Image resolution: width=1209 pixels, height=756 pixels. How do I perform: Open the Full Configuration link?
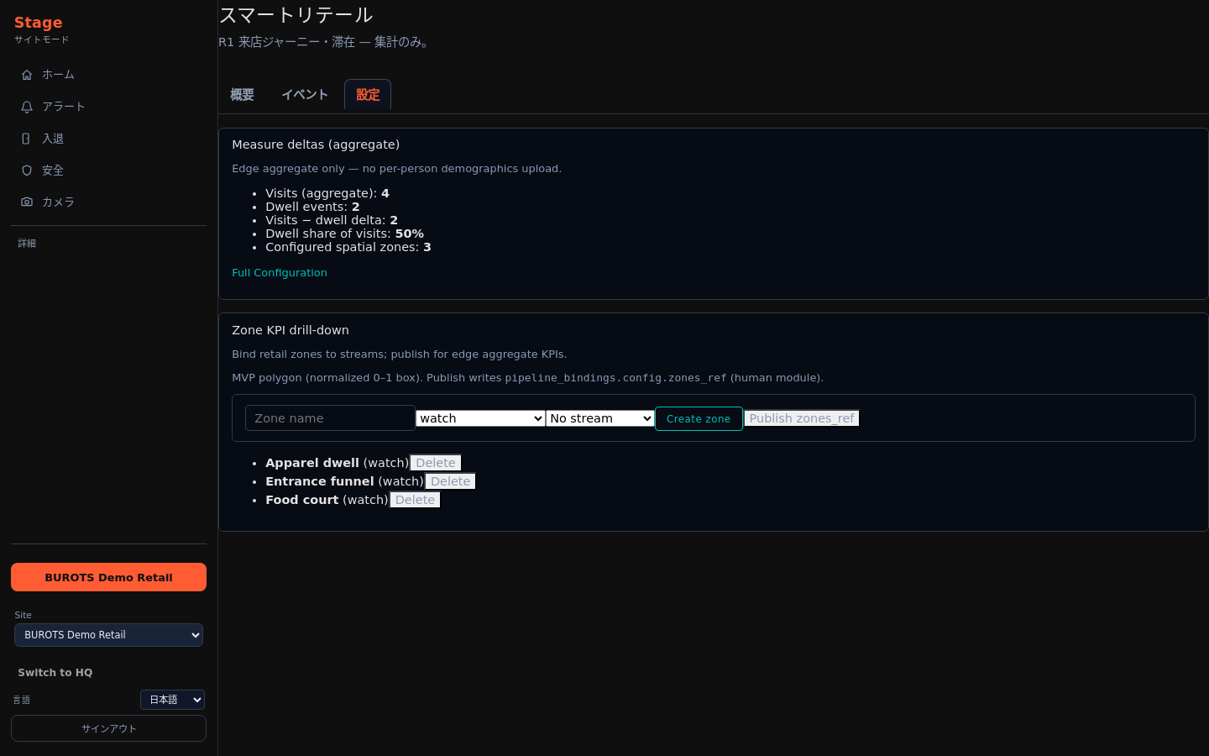(280, 273)
